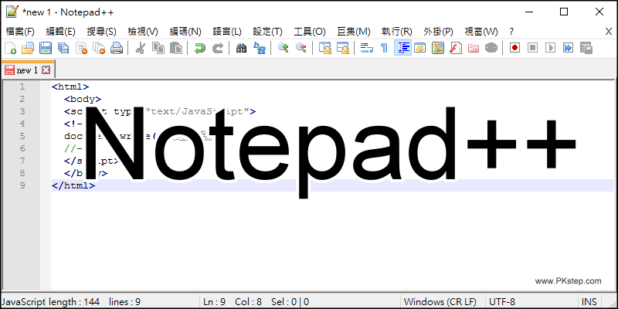Viewport: 618px width, 309px height.
Task: Click the length : 144 status text
Action: (x=74, y=302)
